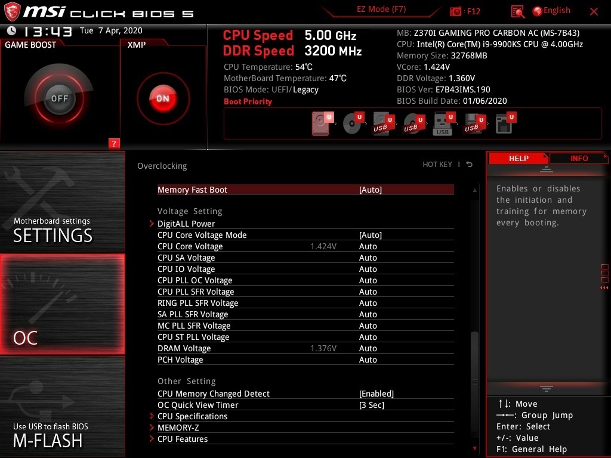
Task: Toggle the GAME BOOST knob
Action: tap(59, 98)
